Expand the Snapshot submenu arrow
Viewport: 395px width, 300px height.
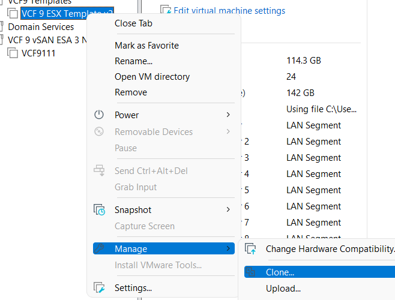[228, 210]
